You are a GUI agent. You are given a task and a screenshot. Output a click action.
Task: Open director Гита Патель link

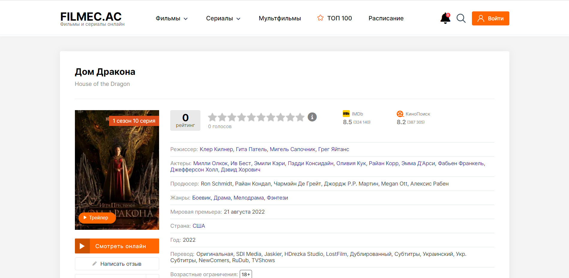[x=251, y=149]
